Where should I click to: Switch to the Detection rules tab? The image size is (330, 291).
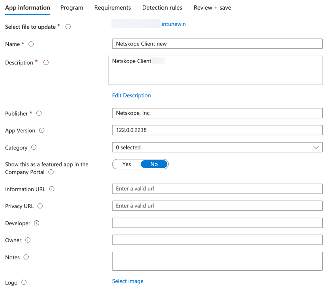tap(162, 7)
